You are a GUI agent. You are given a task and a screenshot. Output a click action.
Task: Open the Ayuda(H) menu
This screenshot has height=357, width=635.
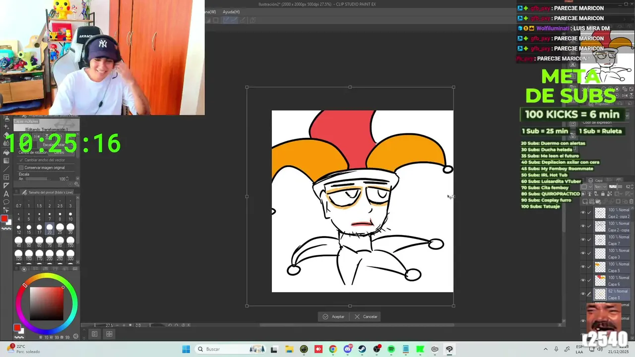pos(231,12)
